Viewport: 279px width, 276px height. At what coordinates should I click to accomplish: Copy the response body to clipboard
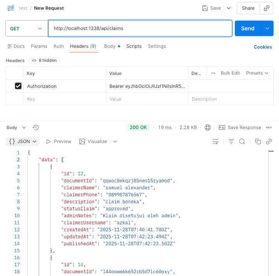(x=258, y=141)
